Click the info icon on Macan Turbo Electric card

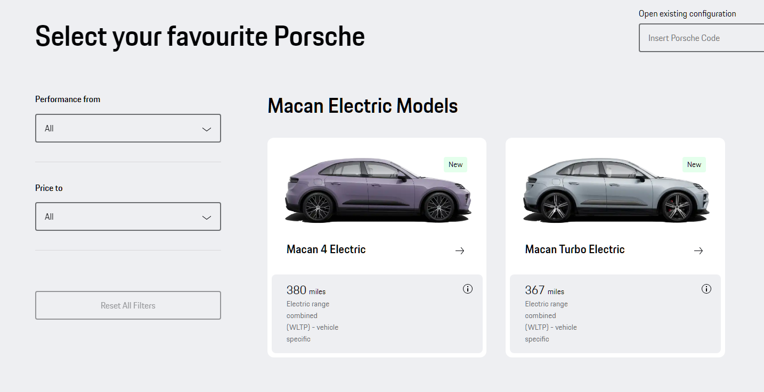706,288
